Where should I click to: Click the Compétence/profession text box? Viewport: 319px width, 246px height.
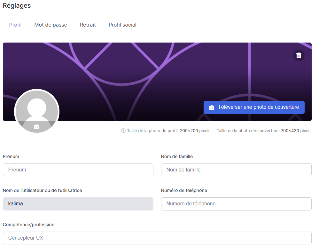point(157,238)
